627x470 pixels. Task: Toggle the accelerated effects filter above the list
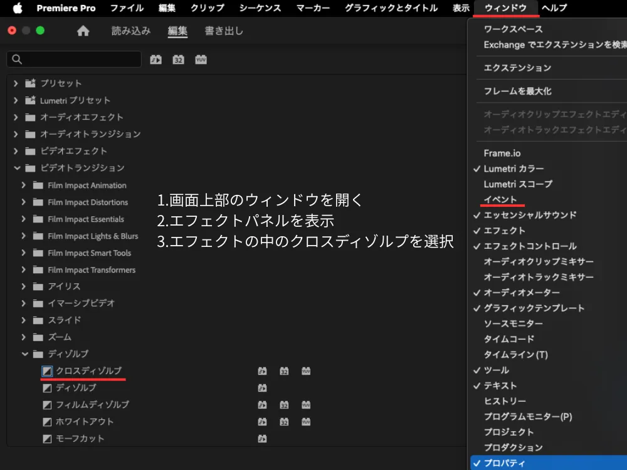(155, 60)
